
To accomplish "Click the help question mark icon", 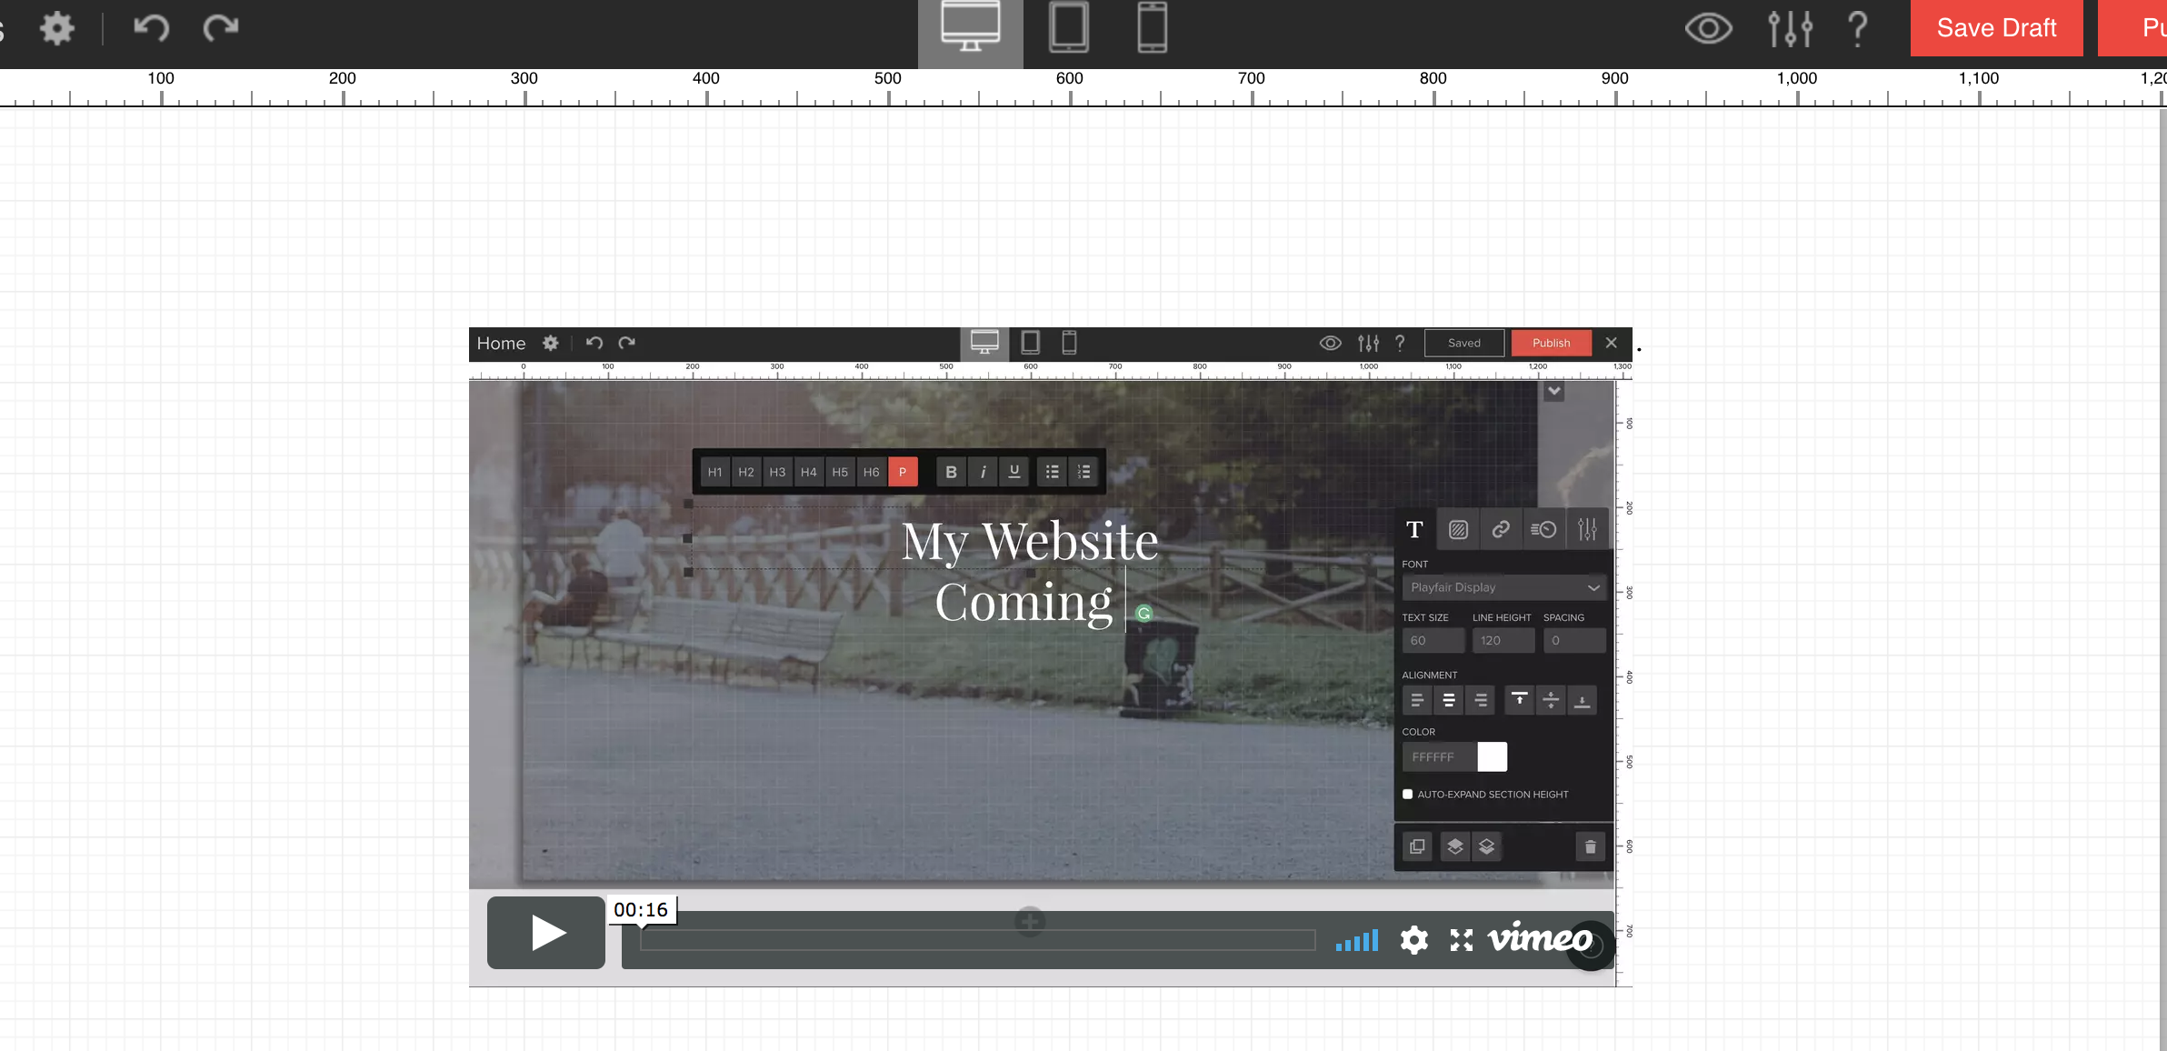I will tap(1858, 28).
